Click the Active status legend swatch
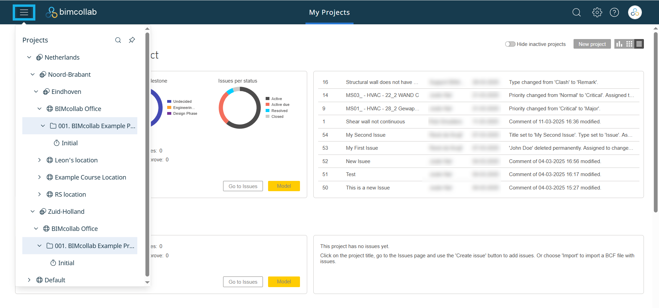659x308 pixels. (267, 99)
